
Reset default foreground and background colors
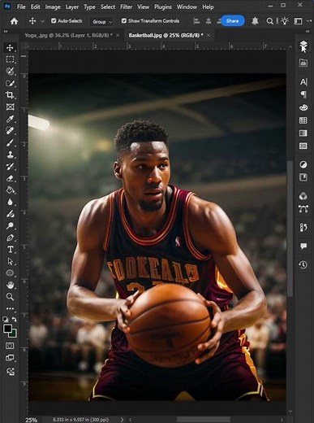pyautogui.click(x=6, y=319)
